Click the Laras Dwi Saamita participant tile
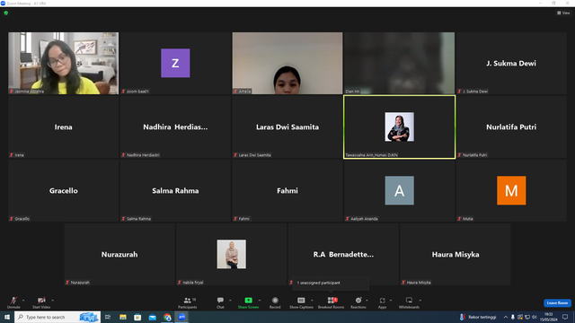This screenshot has width=575, height=323. click(x=287, y=127)
